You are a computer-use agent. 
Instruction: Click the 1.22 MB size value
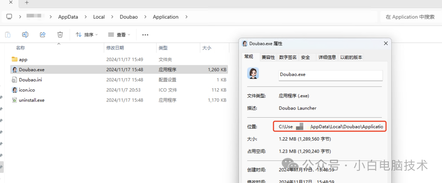[305, 139]
